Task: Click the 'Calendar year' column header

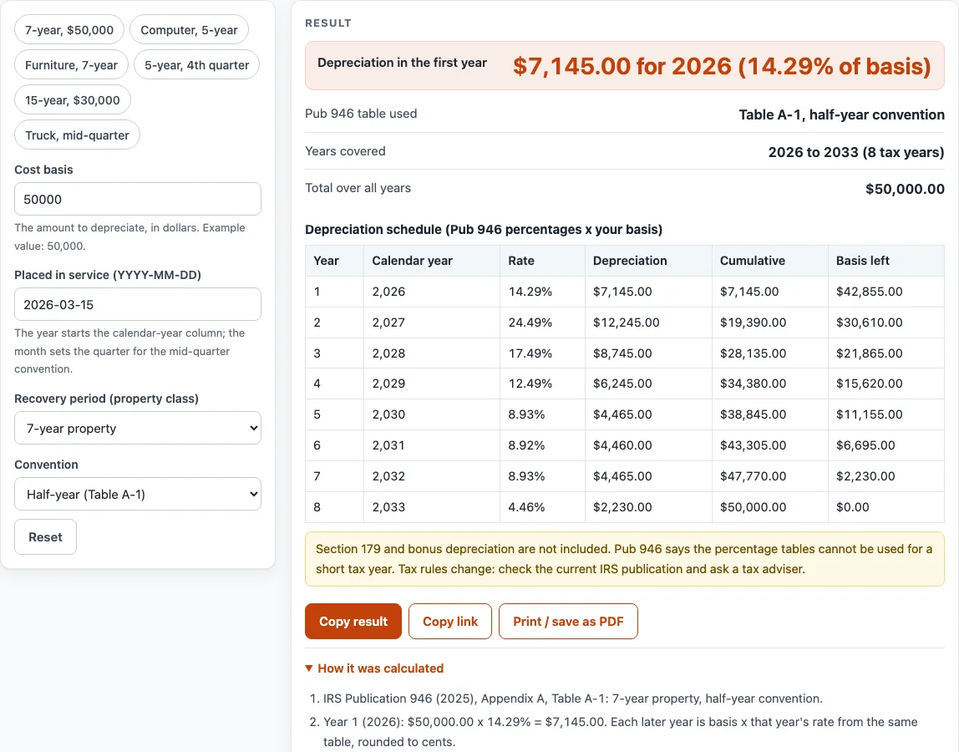Action: click(x=432, y=261)
